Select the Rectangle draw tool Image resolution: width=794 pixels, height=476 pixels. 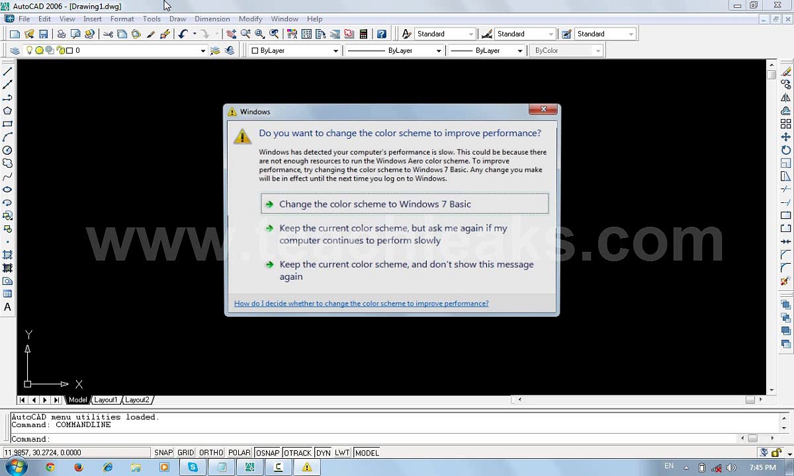pos(7,124)
